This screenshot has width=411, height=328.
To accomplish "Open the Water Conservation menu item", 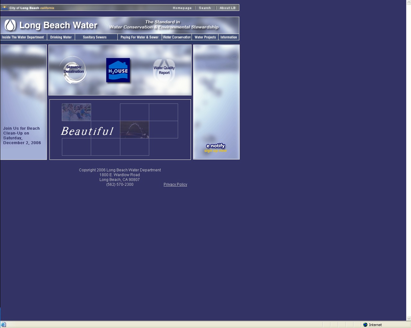I will point(177,37).
